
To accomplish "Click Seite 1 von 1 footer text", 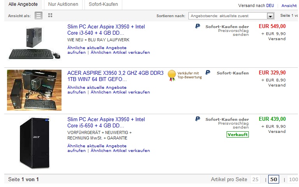I will coord(23,179).
